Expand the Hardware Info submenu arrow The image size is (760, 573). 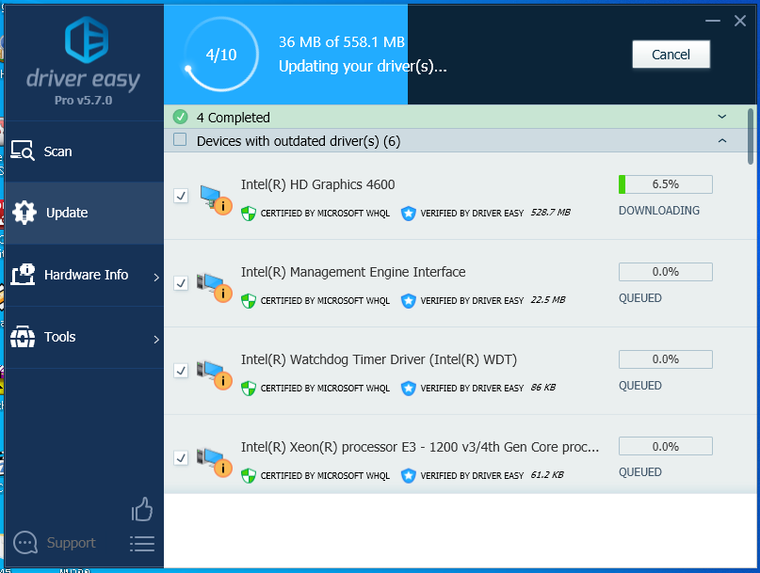tap(156, 277)
